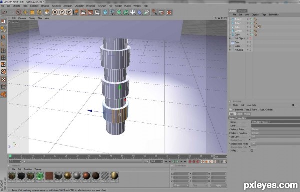300x192 pixels.
Task: Open the spline objects icon
Action: point(112,12)
